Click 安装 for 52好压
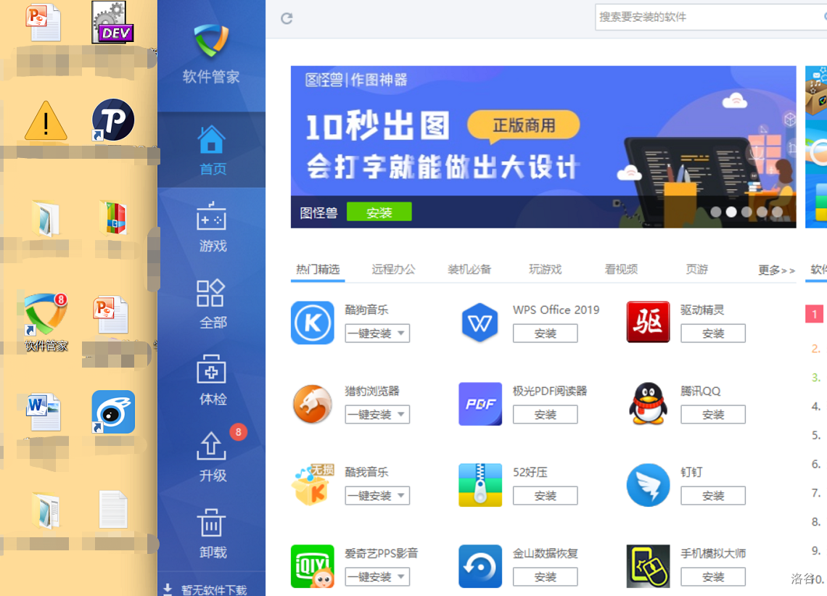The height and width of the screenshot is (596, 827). [546, 496]
